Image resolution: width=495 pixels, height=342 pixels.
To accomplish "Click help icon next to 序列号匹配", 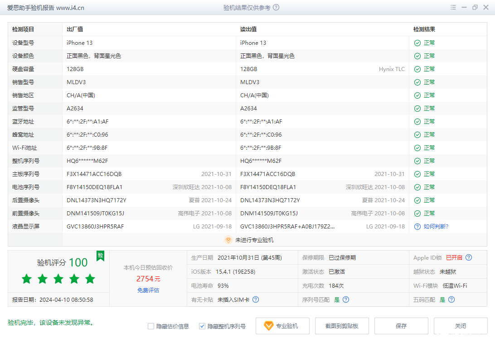I will pyautogui.click(x=346, y=299).
